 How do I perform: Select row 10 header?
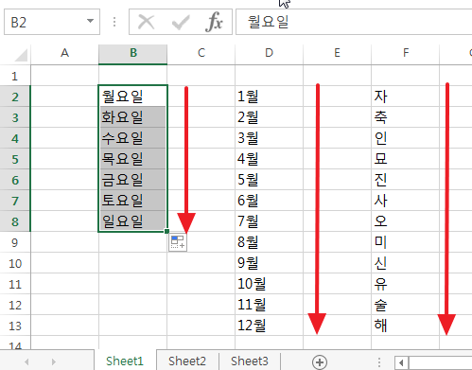[15, 263]
